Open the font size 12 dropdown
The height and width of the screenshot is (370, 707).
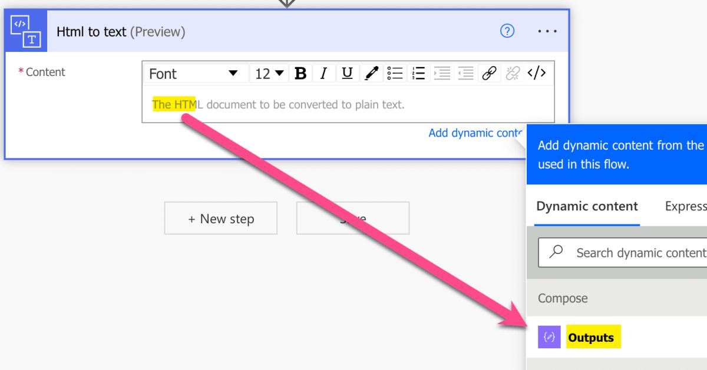click(268, 73)
